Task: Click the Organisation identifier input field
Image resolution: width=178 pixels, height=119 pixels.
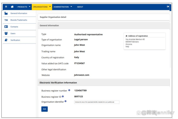Action: [x=97, y=102]
